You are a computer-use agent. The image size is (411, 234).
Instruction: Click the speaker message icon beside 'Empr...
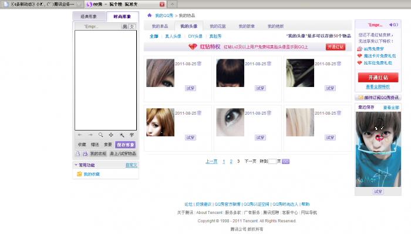tap(391, 25)
